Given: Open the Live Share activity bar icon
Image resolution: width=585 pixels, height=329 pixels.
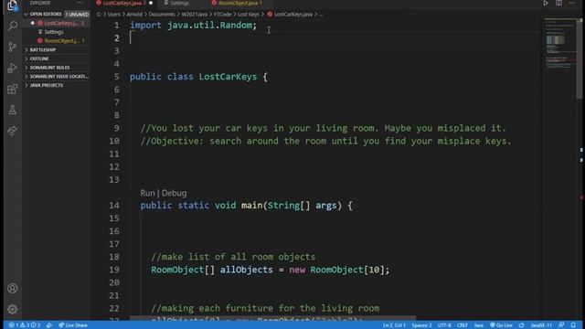Looking at the screenshot, I should (12, 131).
